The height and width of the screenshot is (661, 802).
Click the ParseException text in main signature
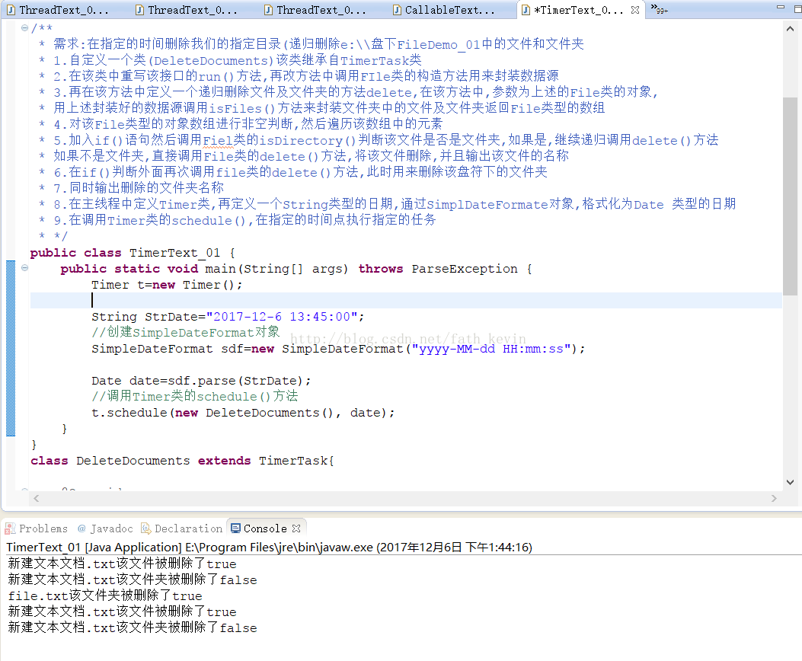465,269
